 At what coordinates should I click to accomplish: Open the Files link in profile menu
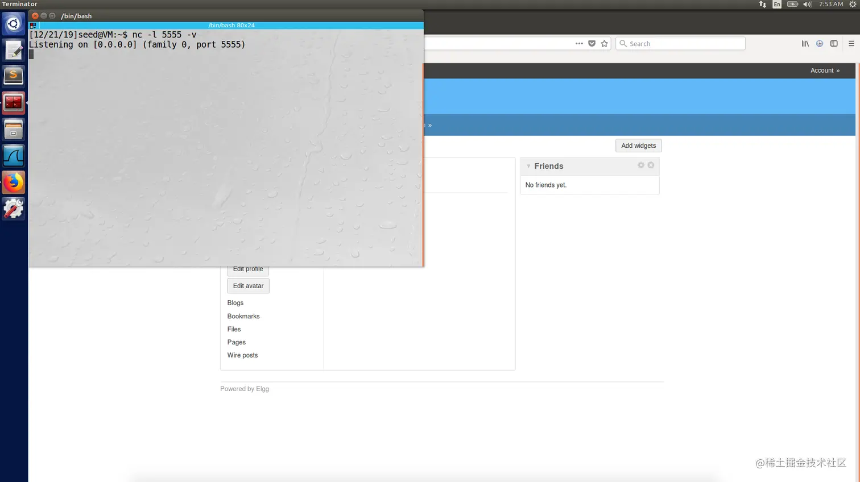click(234, 329)
